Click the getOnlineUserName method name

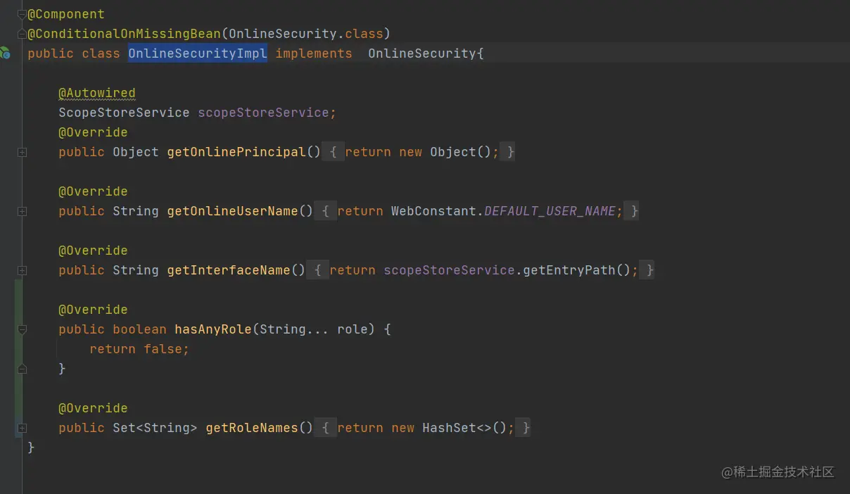232,211
